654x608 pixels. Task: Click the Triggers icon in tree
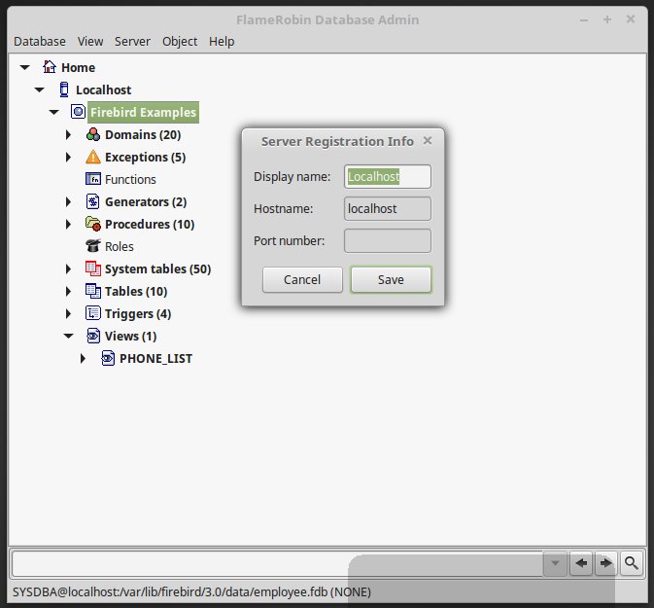tap(93, 314)
